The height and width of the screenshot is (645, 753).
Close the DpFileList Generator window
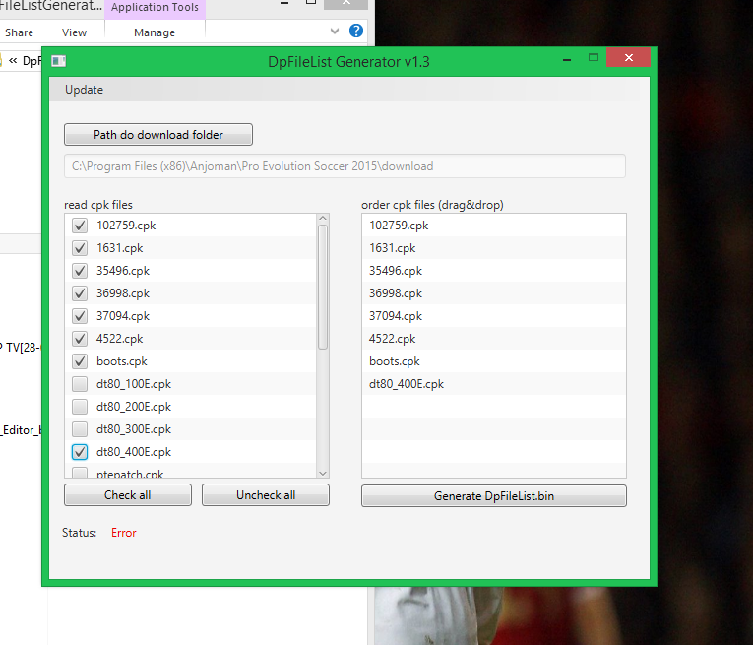[x=628, y=61]
